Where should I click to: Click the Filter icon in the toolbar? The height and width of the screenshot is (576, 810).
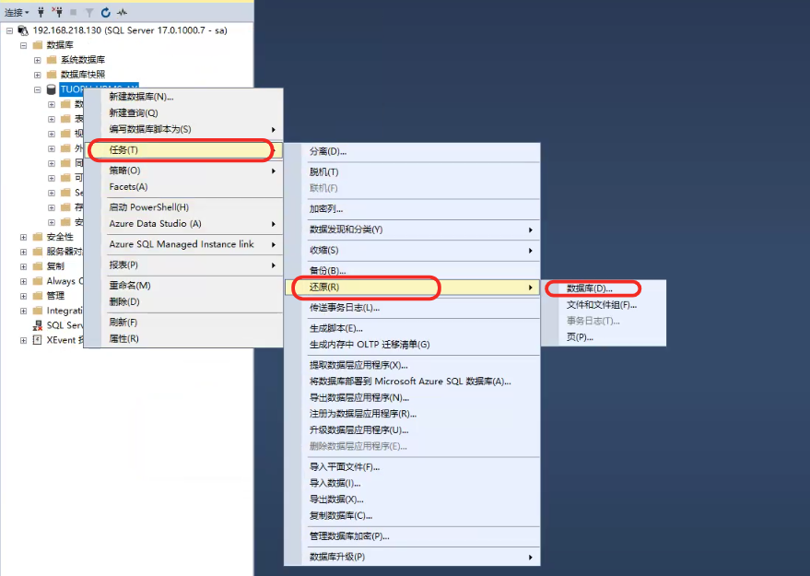click(89, 13)
